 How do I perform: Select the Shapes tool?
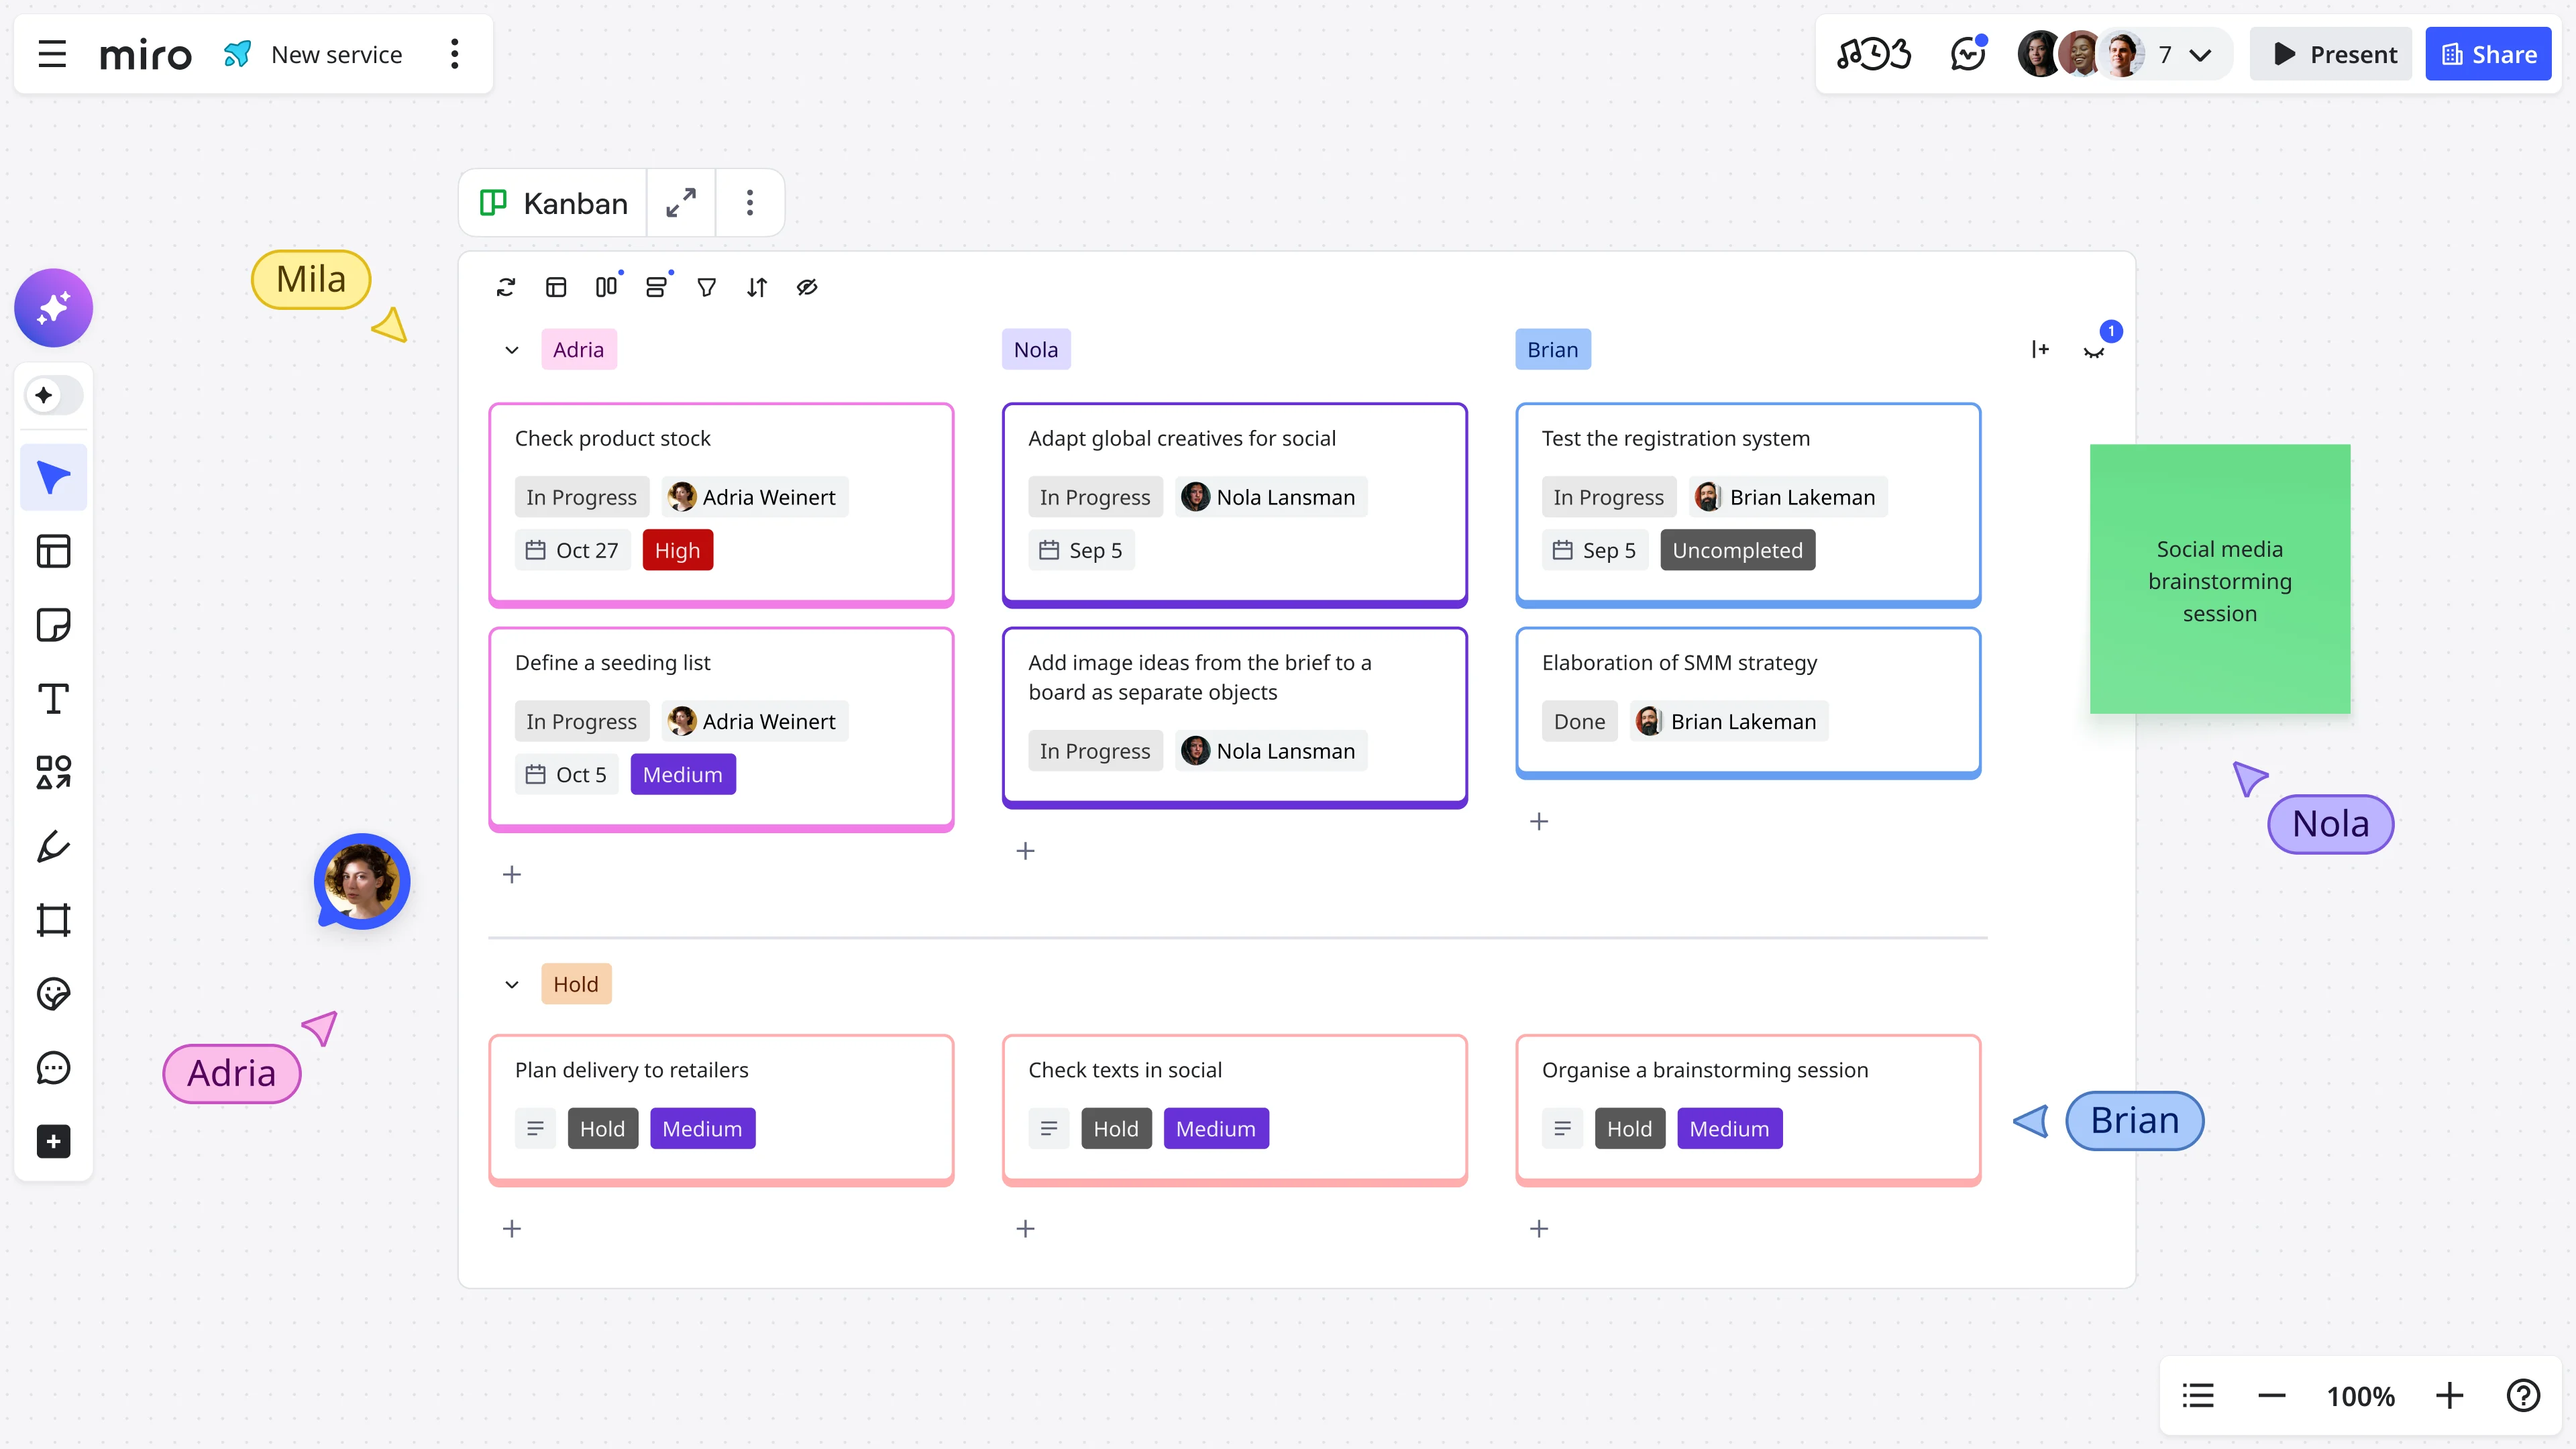pos(53,772)
